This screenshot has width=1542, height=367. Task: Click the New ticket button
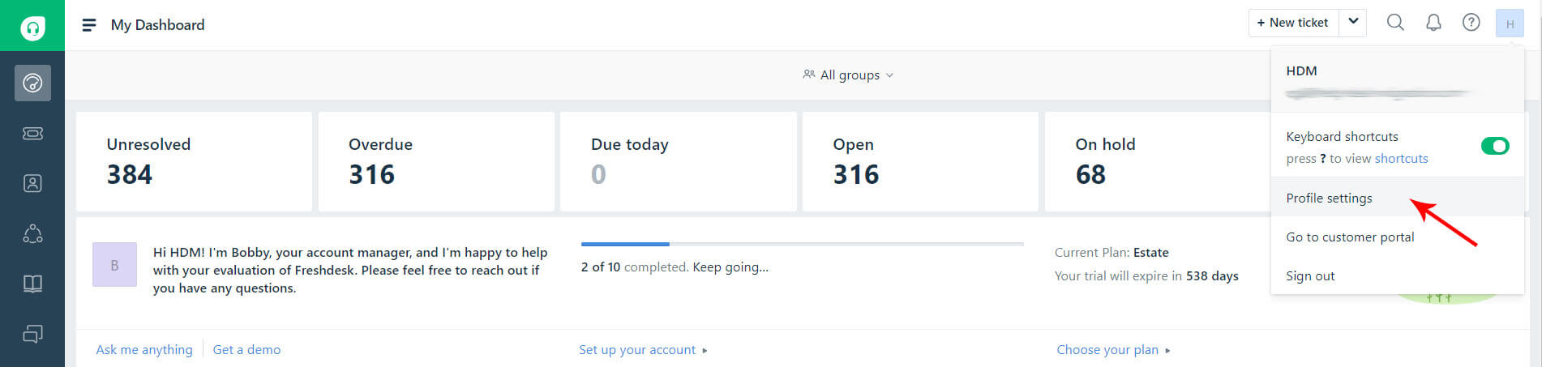(x=1294, y=23)
